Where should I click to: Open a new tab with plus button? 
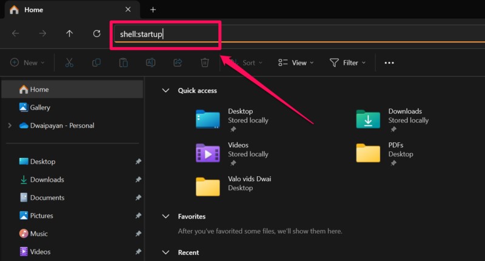[153, 10]
